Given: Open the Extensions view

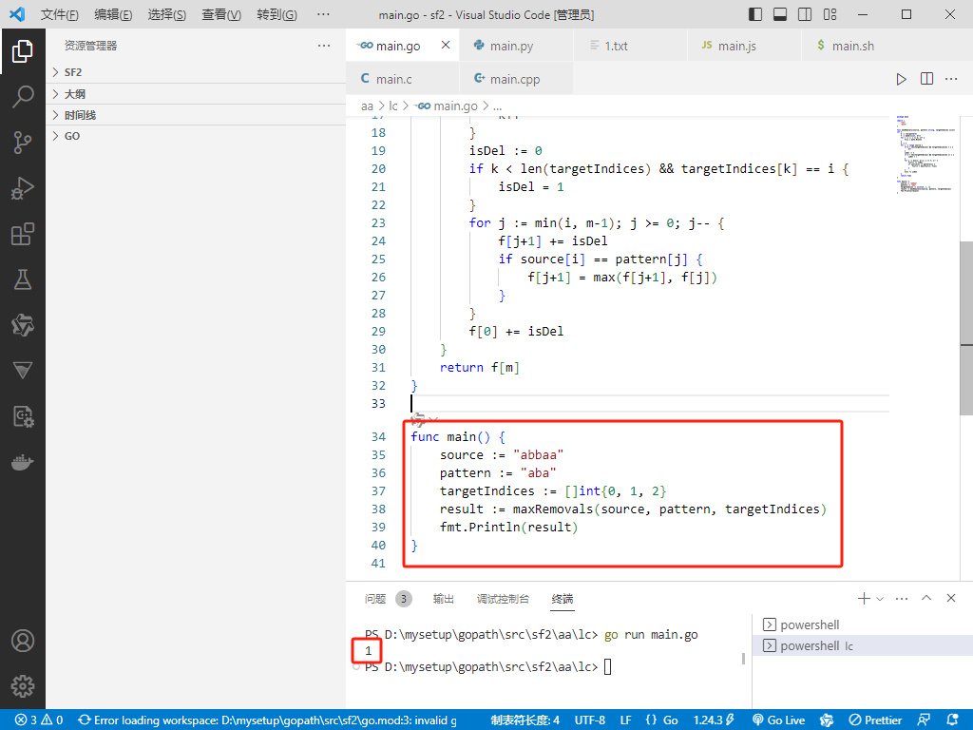Looking at the screenshot, I should click(23, 235).
